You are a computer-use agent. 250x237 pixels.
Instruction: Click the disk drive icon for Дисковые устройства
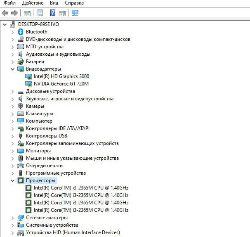pyautogui.click(x=21, y=92)
